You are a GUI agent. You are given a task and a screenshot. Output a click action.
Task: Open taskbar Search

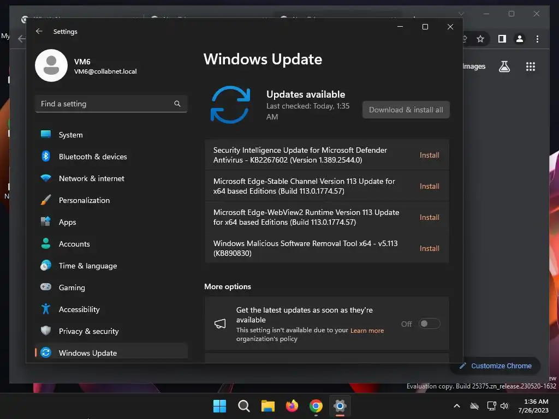pos(244,406)
